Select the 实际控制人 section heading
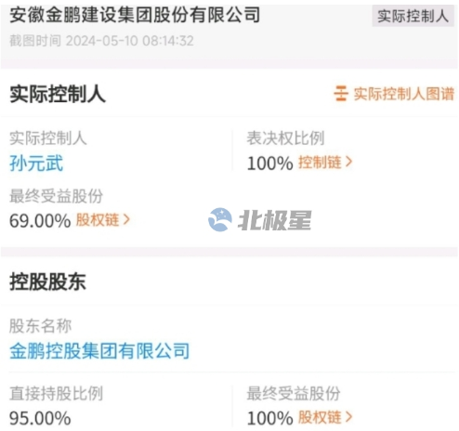The width and height of the screenshot is (459, 431). tap(58, 94)
